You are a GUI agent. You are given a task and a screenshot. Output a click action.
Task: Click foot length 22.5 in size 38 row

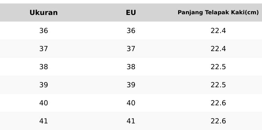click(x=218, y=67)
